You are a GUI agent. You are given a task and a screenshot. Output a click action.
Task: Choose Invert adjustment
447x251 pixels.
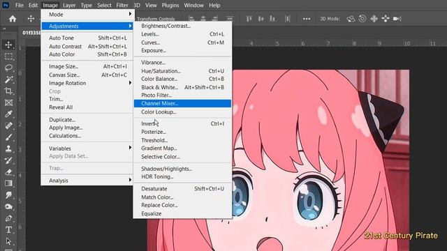[182, 123]
